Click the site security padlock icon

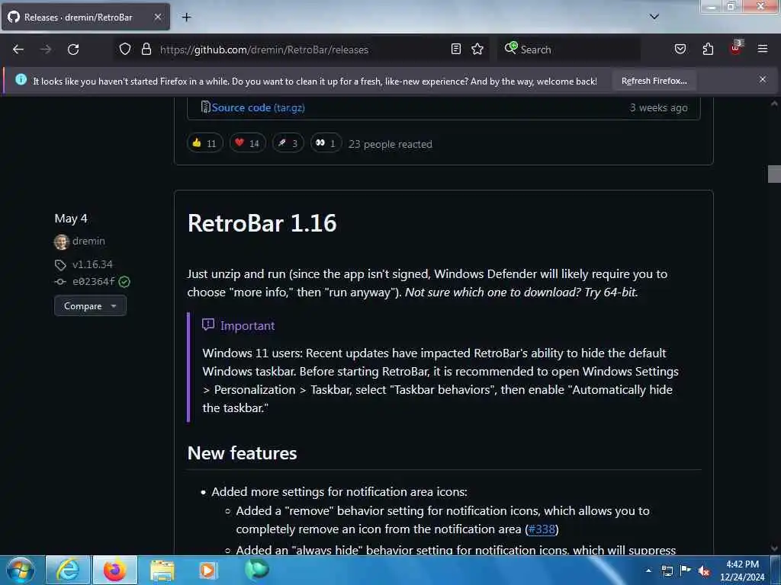click(146, 49)
